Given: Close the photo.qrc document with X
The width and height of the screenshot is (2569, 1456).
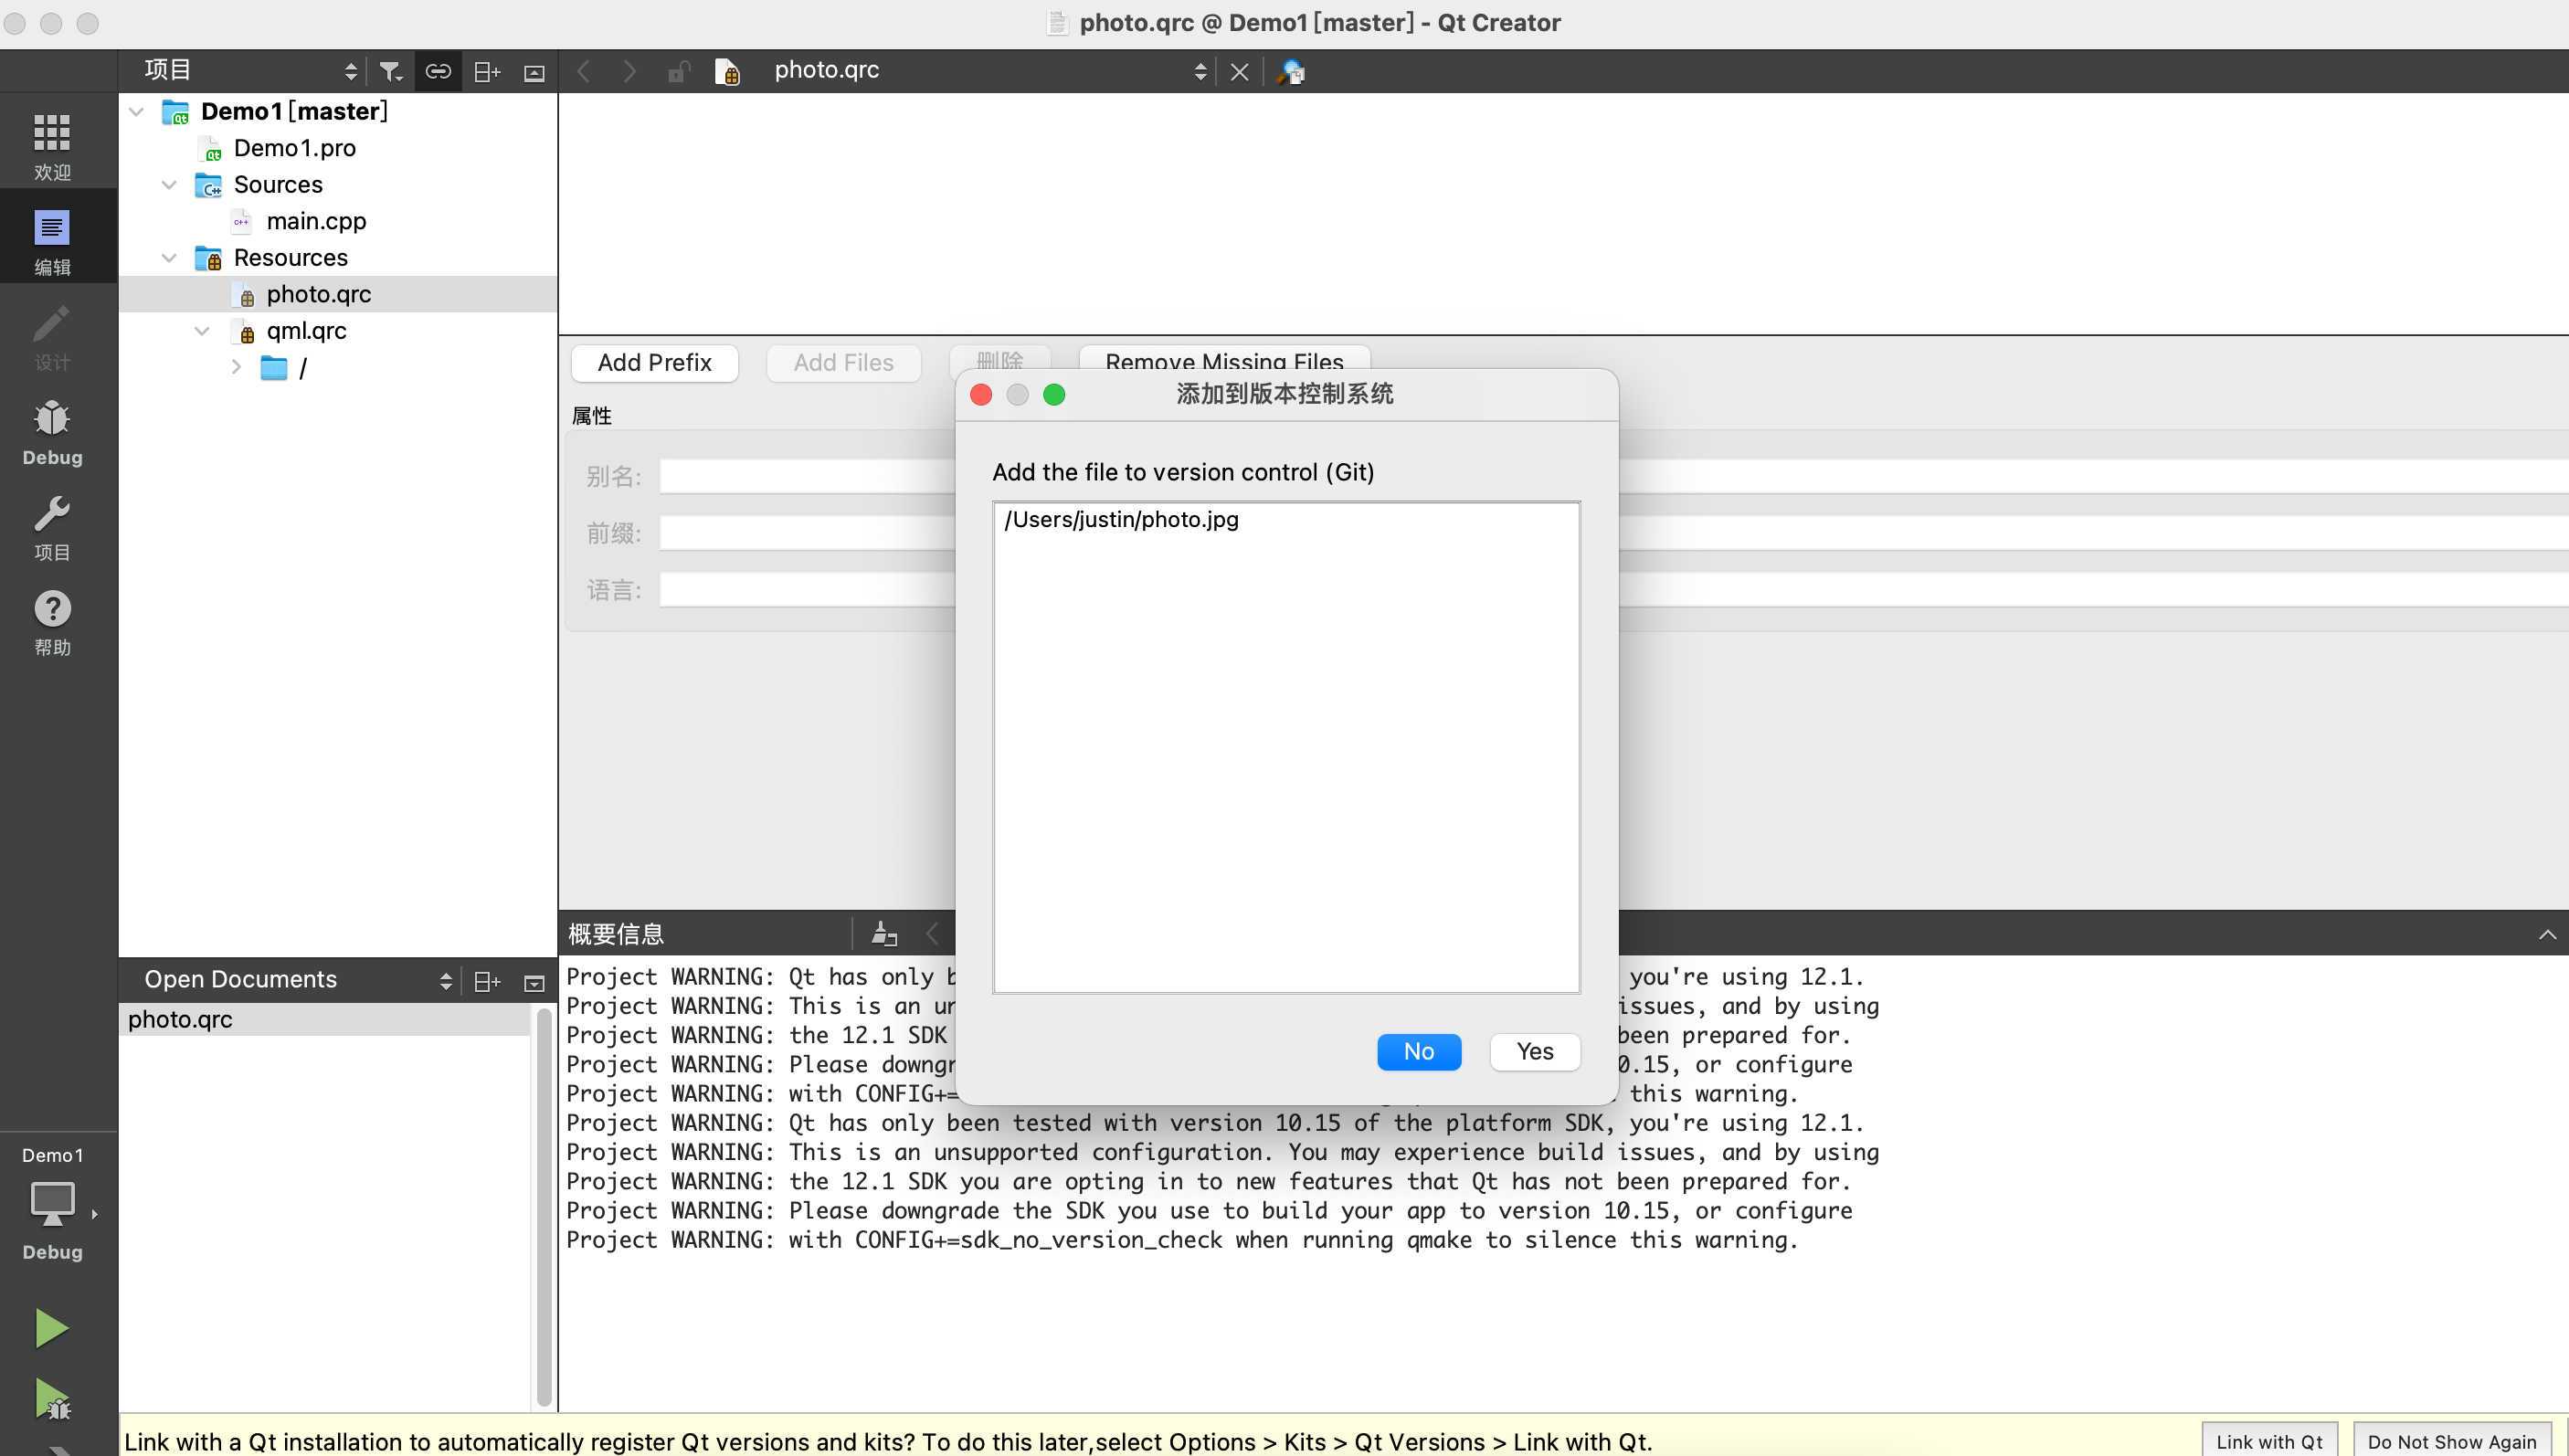Looking at the screenshot, I should click(1239, 71).
